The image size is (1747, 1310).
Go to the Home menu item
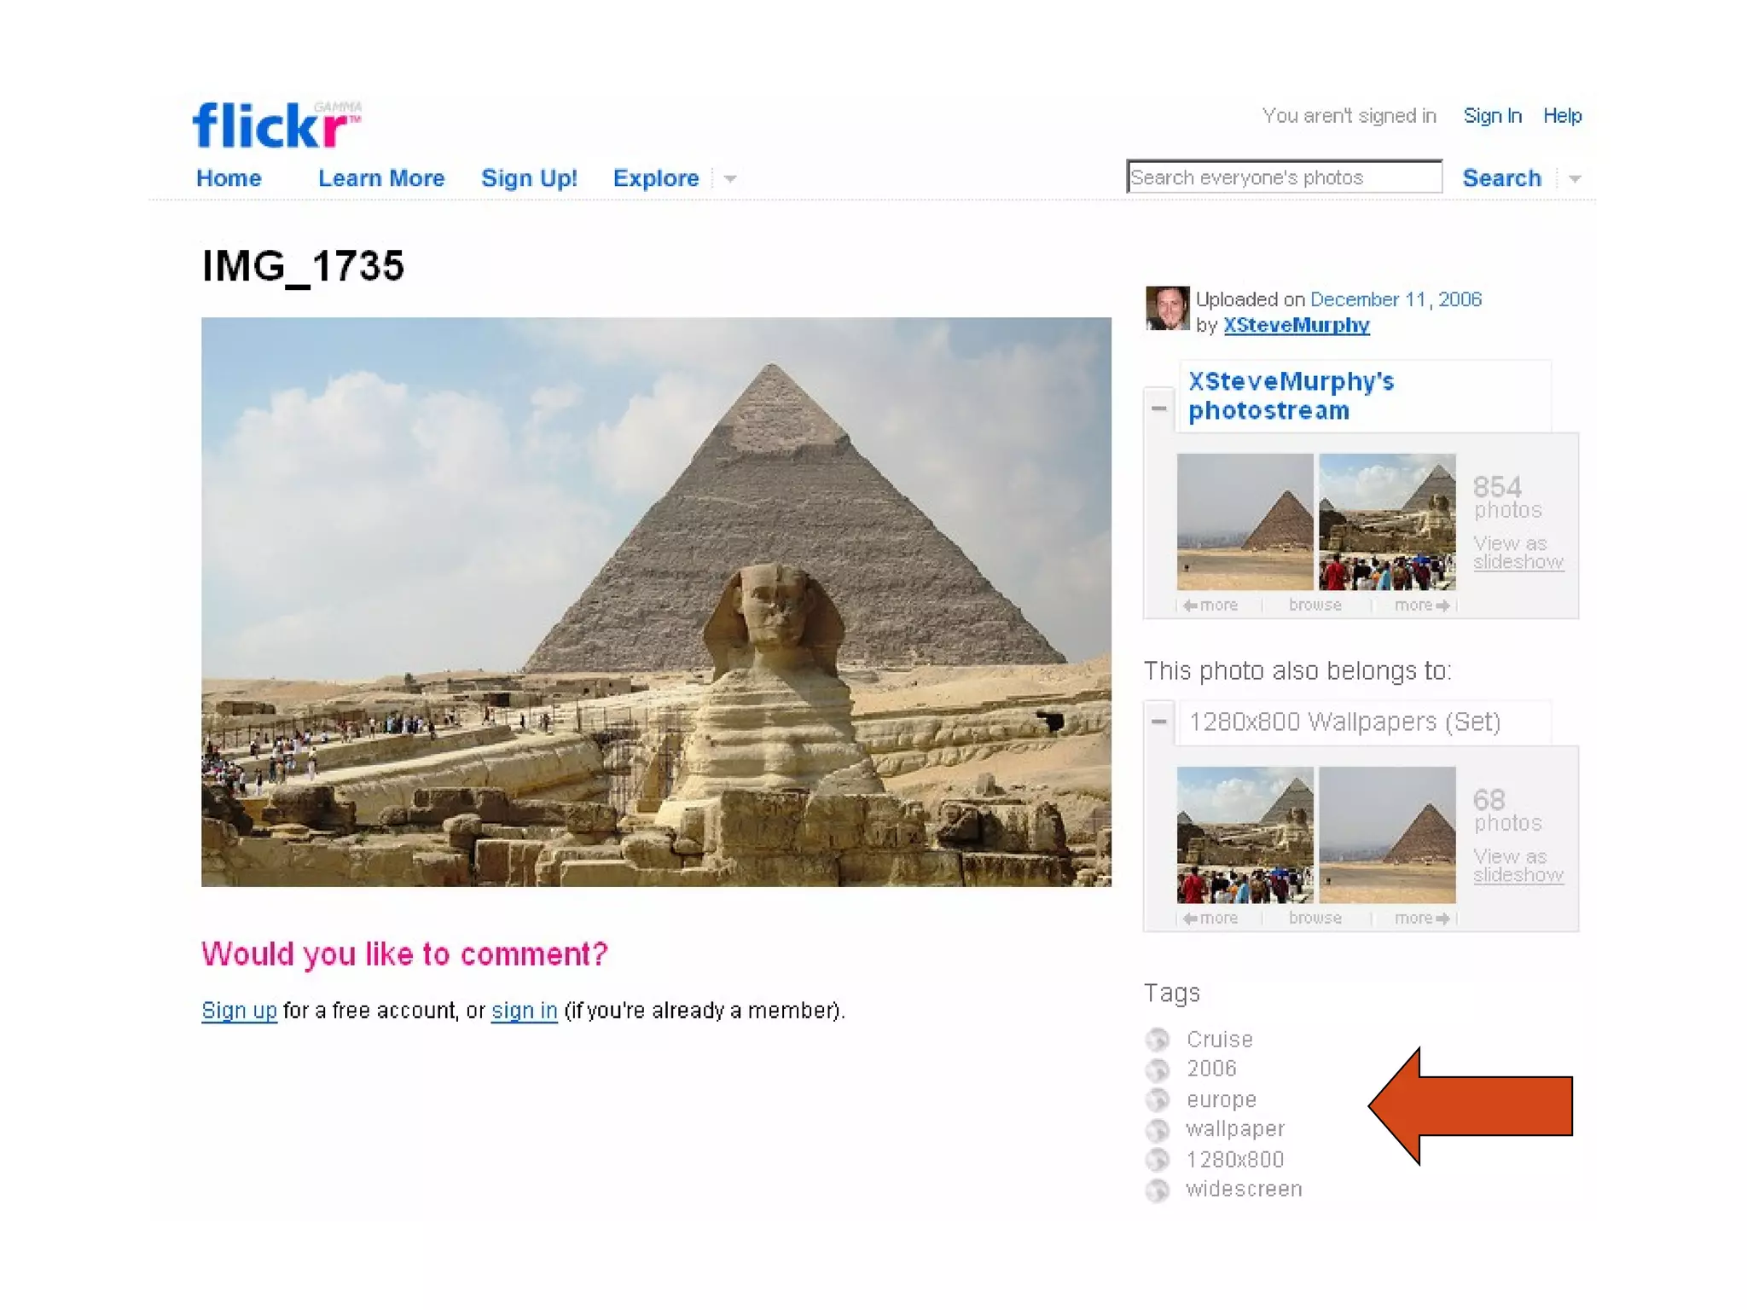click(229, 178)
